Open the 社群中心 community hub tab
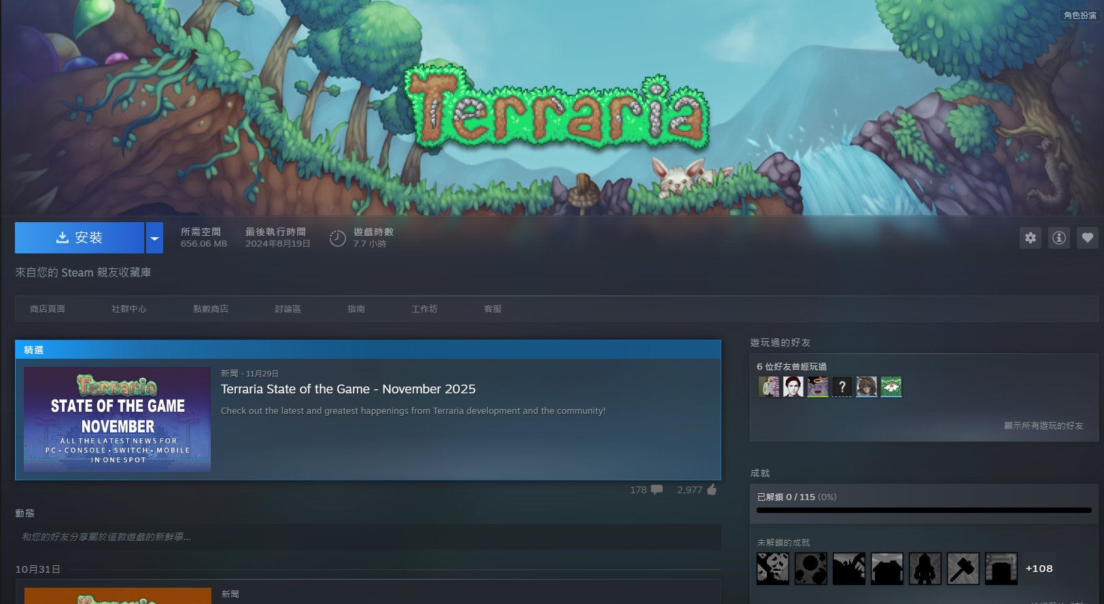 (129, 309)
